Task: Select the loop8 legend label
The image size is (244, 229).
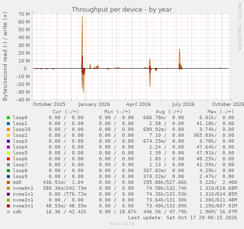Action: (20, 171)
